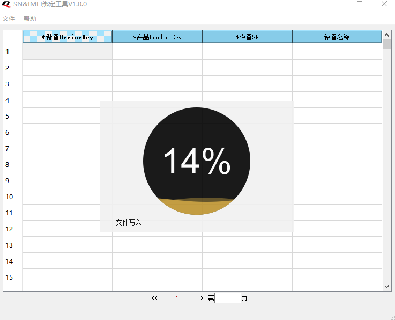Select row header 13
This screenshot has width=395, height=320.
tap(13, 245)
